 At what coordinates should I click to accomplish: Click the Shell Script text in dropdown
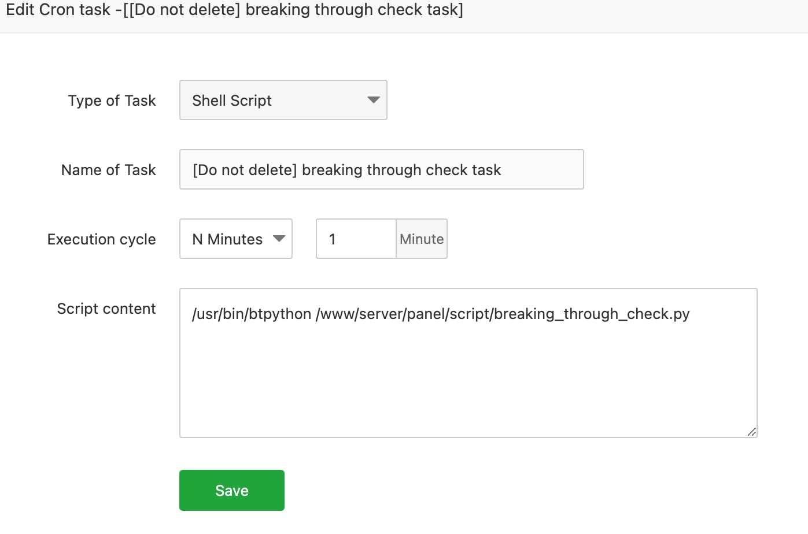[x=232, y=101]
